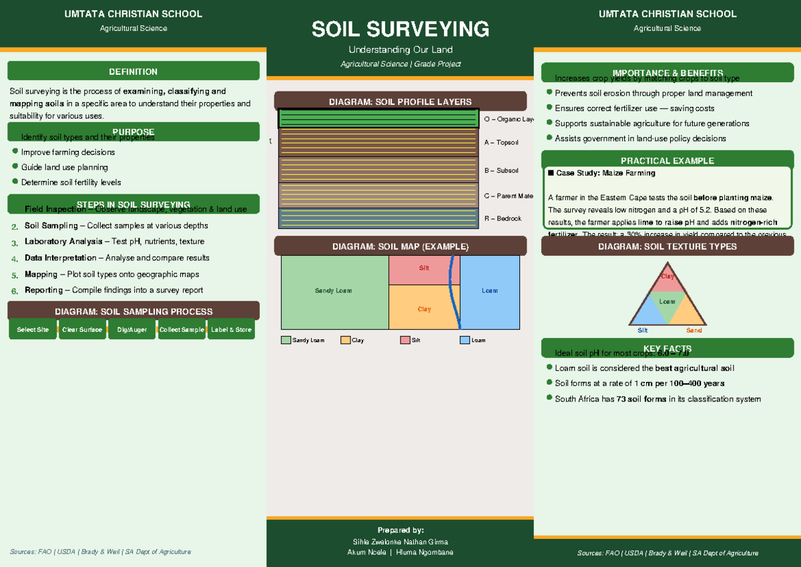This screenshot has width=801, height=567.
Task: Click 'South Africa has 73 soil forms' fact
Action: tap(657, 399)
